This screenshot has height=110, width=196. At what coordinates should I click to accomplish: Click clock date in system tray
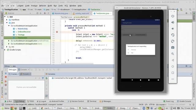188,108
